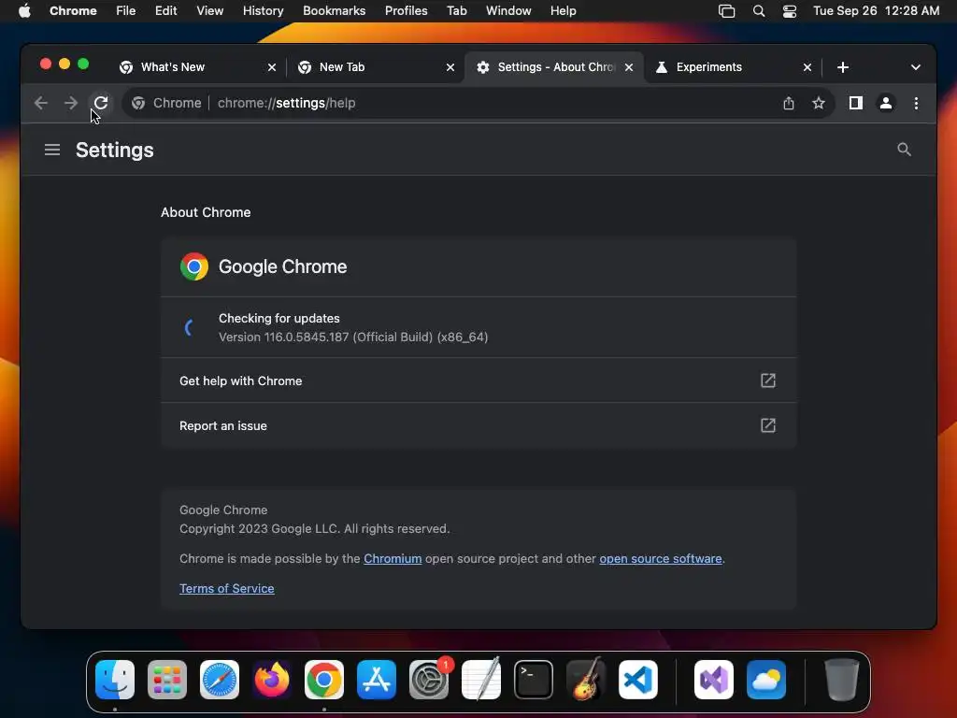Open the View menu
Viewport: 957px width, 718px height.
(x=209, y=11)
